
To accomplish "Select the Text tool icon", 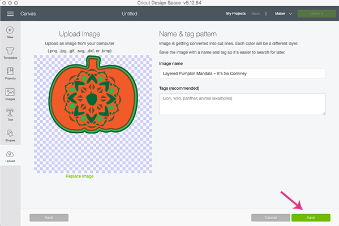I will pyautogui.click(x=10, y=112).
